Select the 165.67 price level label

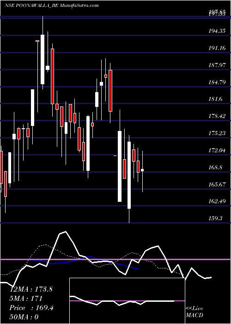coord(217,184)
